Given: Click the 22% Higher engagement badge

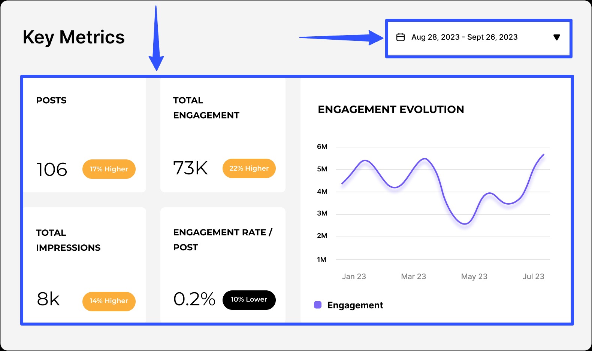Looking at the screenshot, I should point(249,168).
